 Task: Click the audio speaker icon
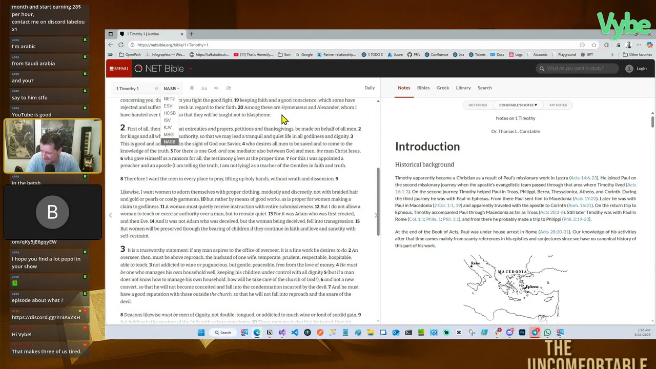(216, 88)
